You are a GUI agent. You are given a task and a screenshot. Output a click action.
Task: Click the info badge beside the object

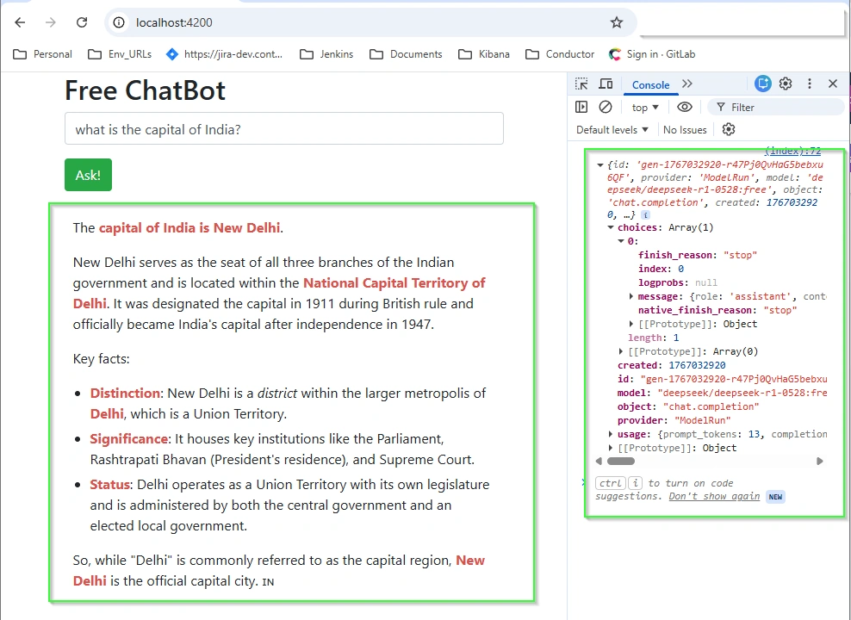pos(645,215)
